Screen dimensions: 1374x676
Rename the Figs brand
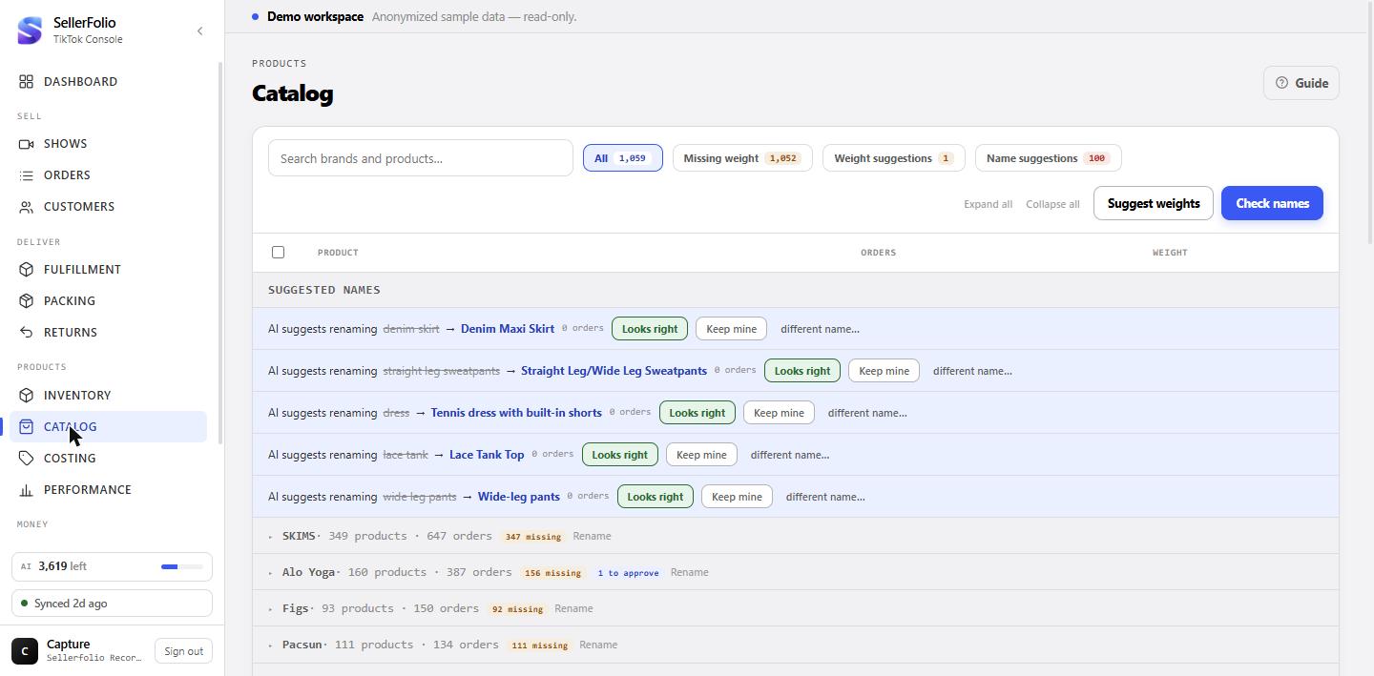tap(573, 609)
